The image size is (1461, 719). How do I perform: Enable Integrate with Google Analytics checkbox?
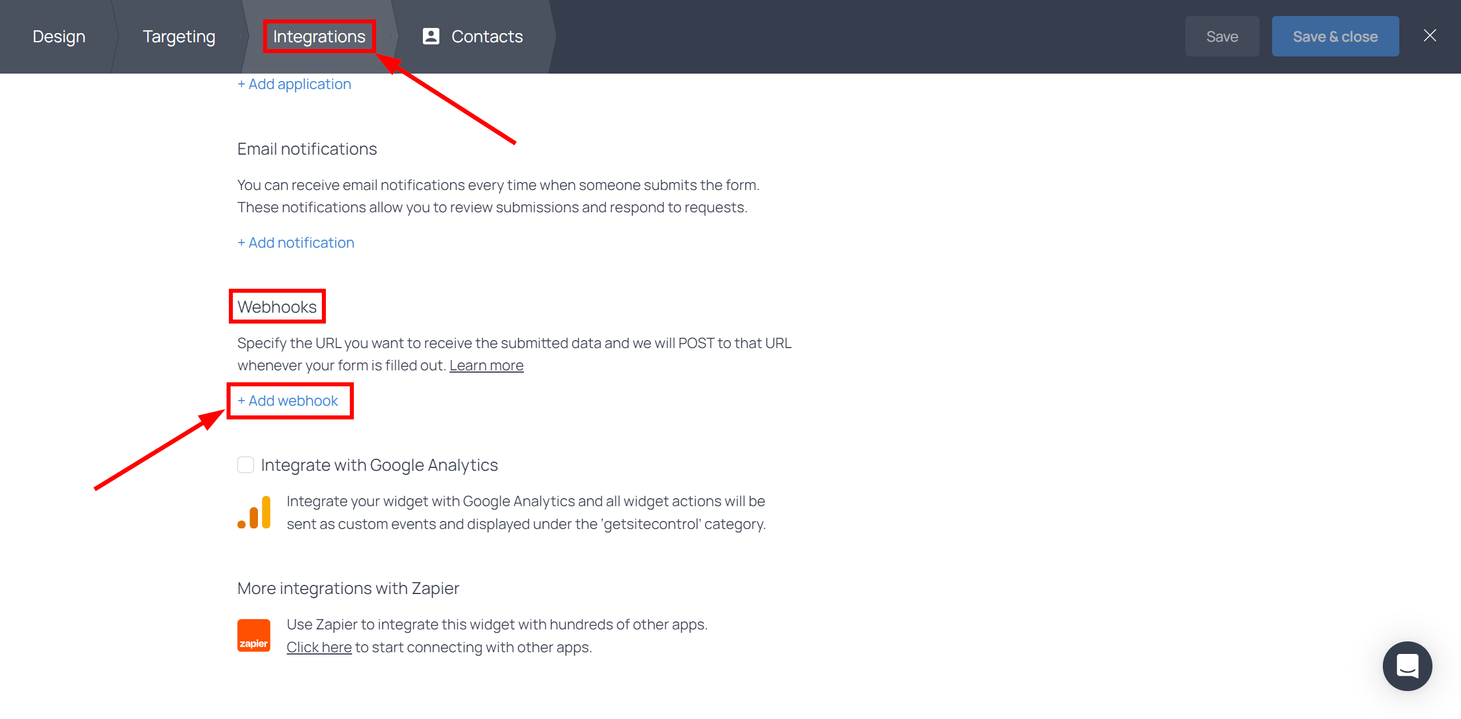pyautogui.click(x=245, y=464)
